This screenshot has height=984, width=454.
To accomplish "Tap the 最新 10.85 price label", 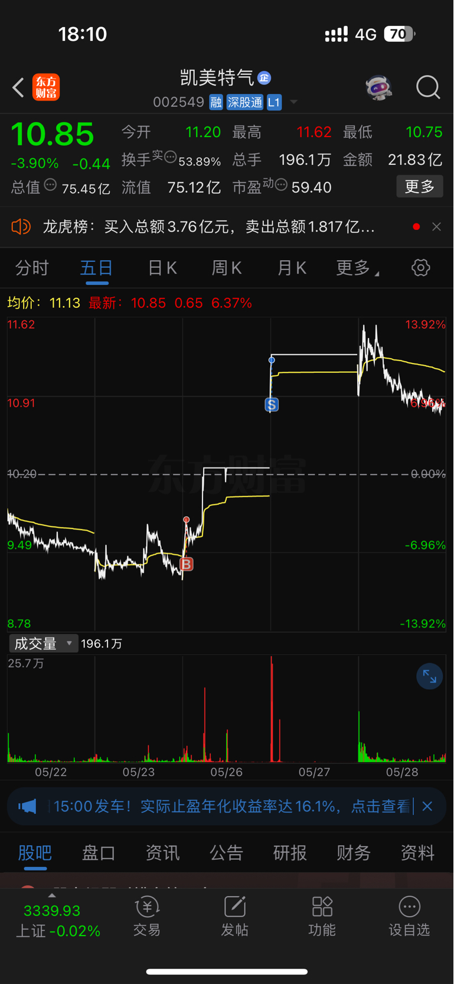I will tap(127, 303).
